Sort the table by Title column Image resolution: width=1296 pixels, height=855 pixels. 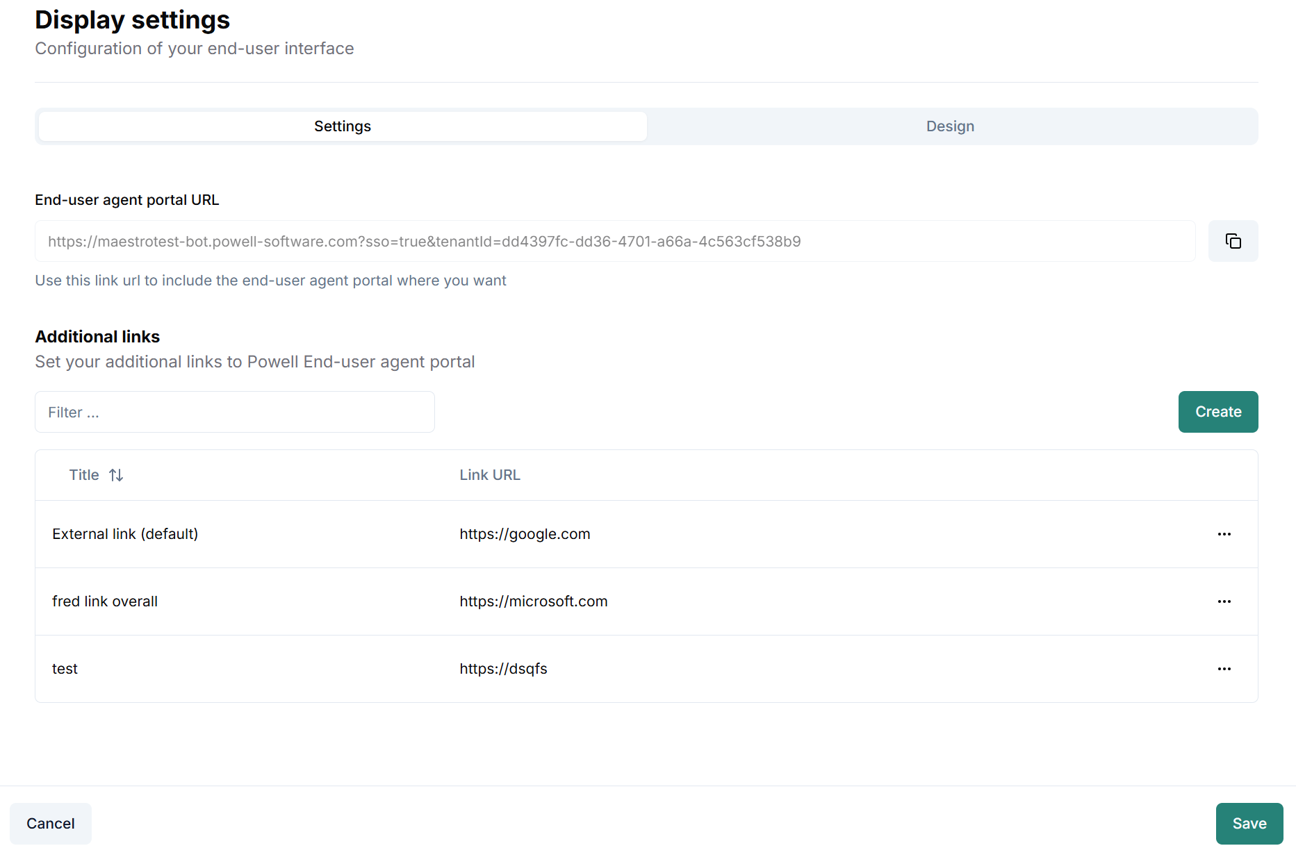point(116,475)
